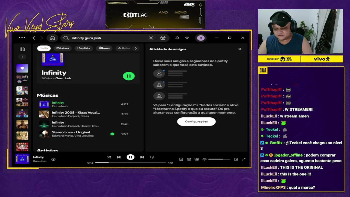Open the notifications bell
This screenshot has height=197, width=350.
point(177,38)
